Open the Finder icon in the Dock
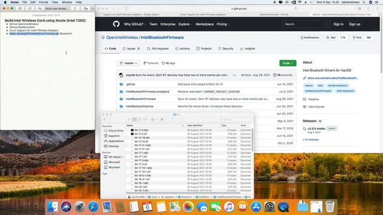The image size is (383, 215). tap(53, 207)
